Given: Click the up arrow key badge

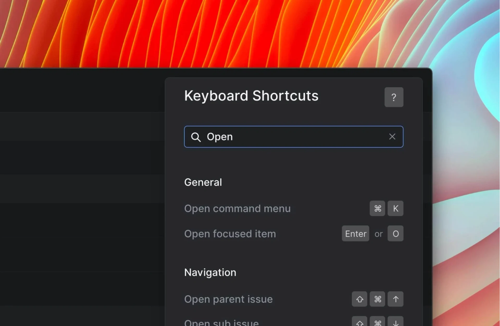Looking at the screenshot, I should pos(395,299).
